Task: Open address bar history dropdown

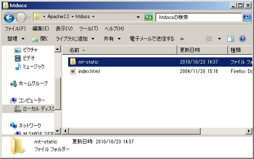Action: tap(138, 17)
